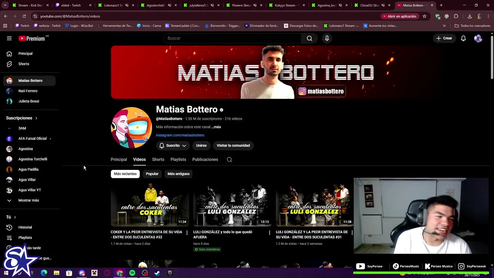494x278 pixels.
Task: Toggle mute on julytalleres5 tab
Action: (212, 5)
